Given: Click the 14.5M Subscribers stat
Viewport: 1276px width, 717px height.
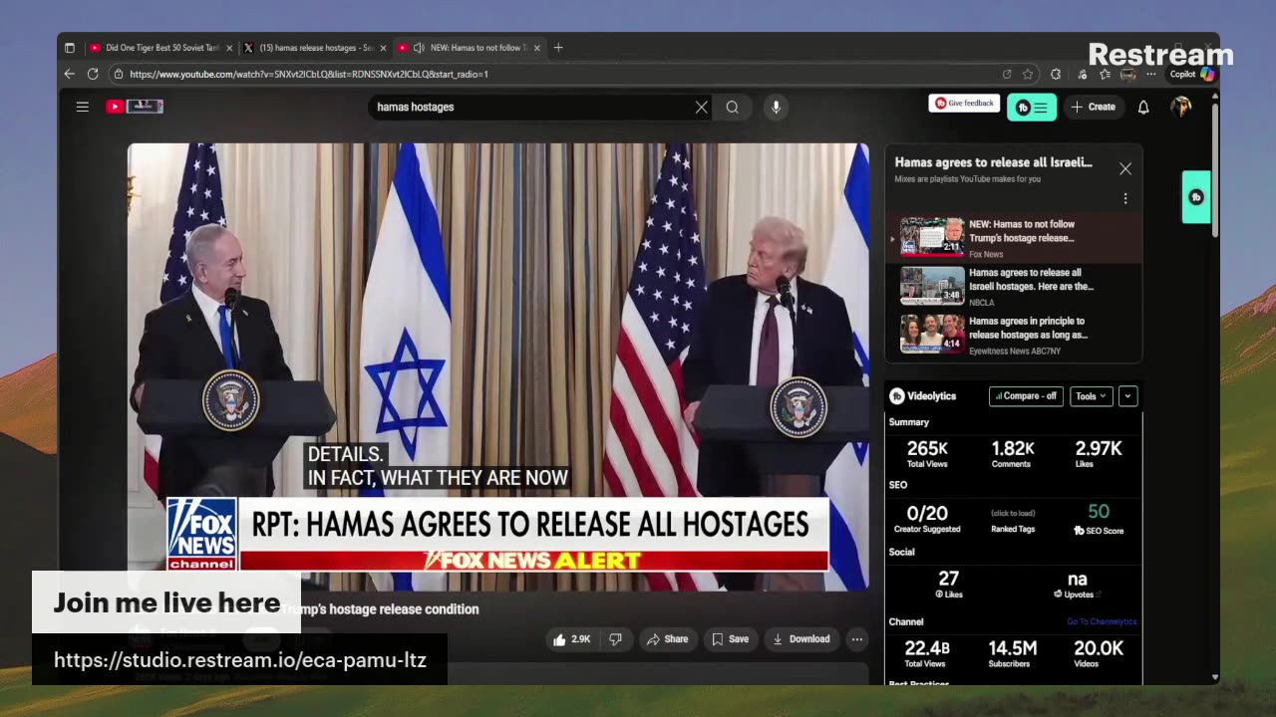Looking at the screenshot, I should (x=1013, y=653).
